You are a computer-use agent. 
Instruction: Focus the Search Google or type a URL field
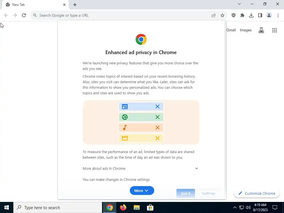tap(120, 16)
